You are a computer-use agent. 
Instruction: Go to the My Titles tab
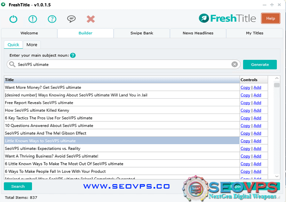pos(254,33)
